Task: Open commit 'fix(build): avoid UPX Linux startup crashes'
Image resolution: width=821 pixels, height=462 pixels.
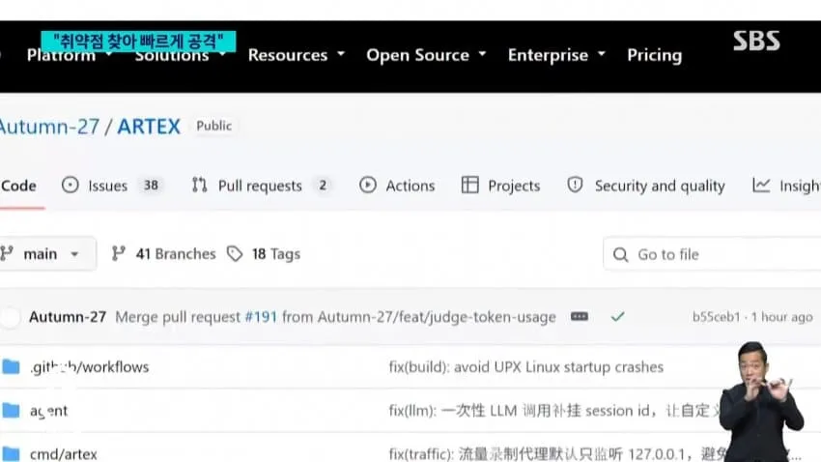Action: coord(526,367)
